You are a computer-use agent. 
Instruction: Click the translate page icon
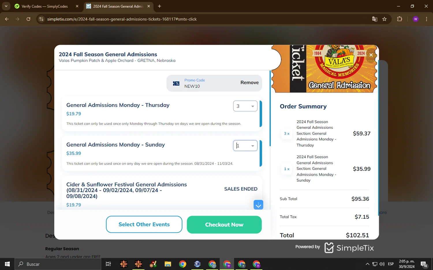[375, 19]
